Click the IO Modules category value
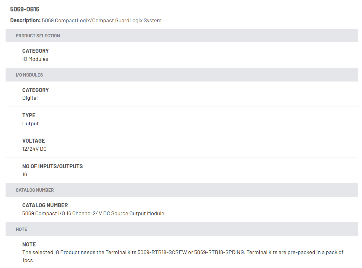The height and width of the screenshot is (268, 362). tap(35, 59)
